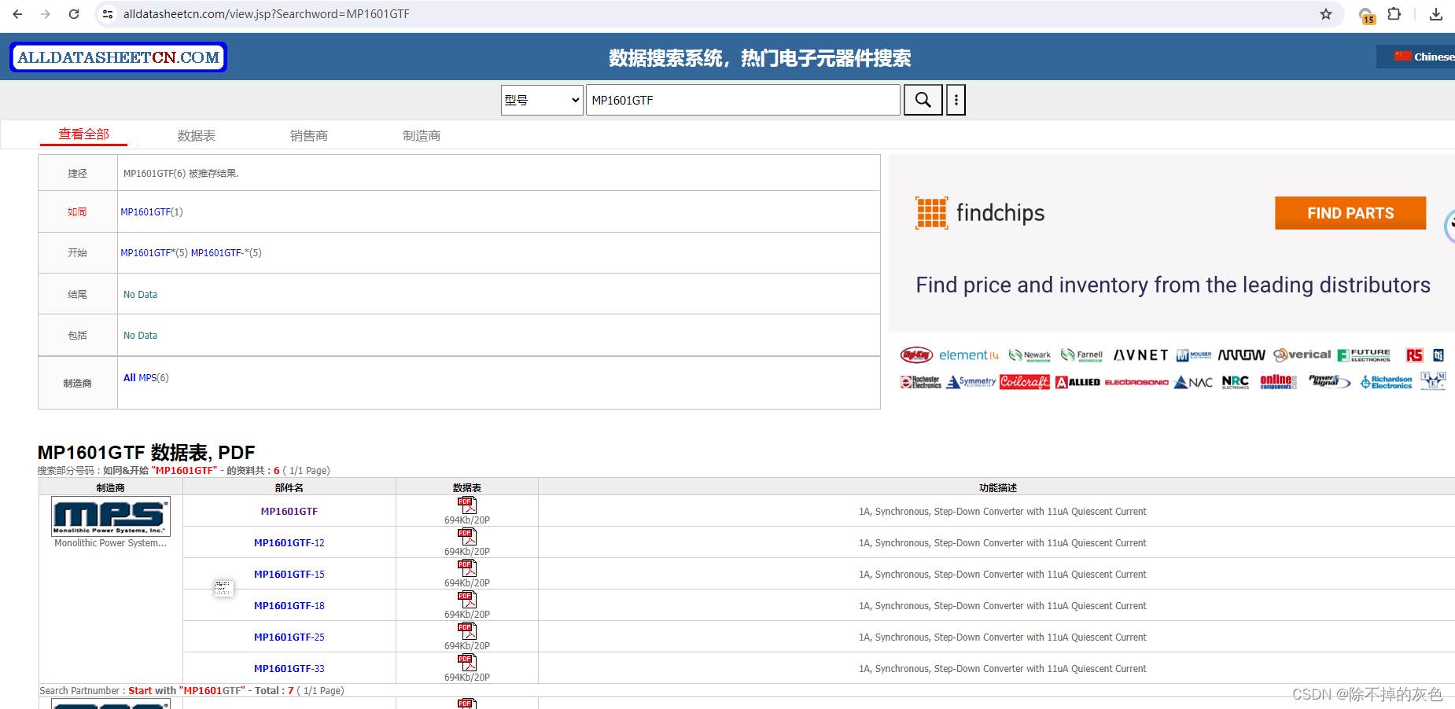Switch to the 制造商 tab
This screenshot has height=709, width=1455.
point(422,136)
